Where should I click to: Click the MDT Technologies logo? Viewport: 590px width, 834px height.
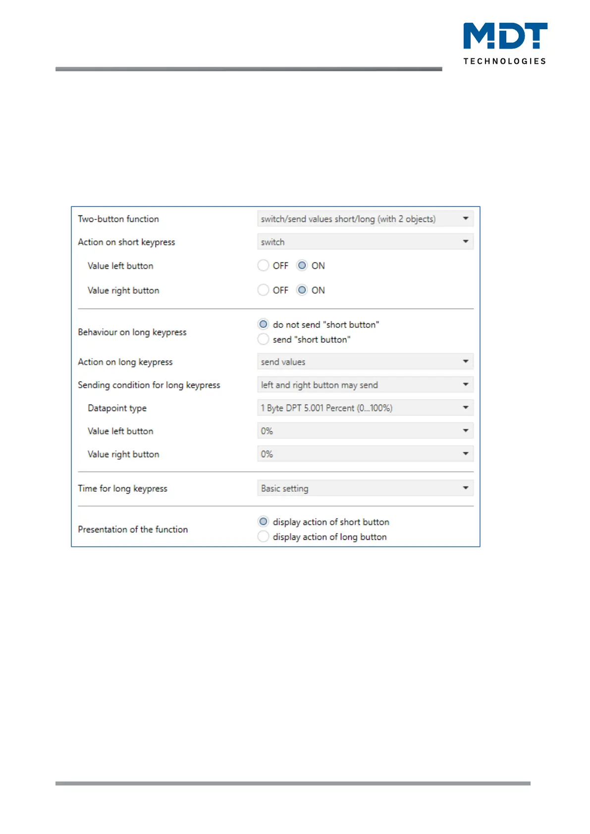(505, 44)
